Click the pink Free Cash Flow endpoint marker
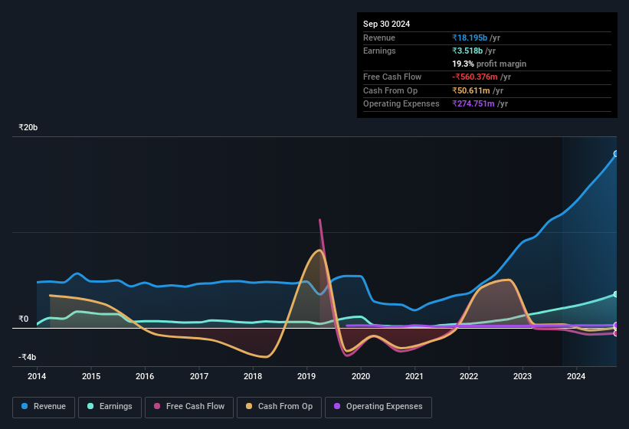Viewport: 629px width, 429px height. [616, 332]
